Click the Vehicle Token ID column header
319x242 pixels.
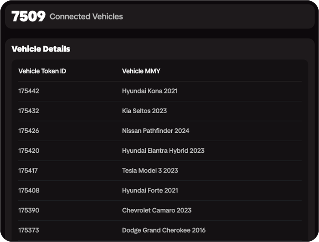pos(42,71)
